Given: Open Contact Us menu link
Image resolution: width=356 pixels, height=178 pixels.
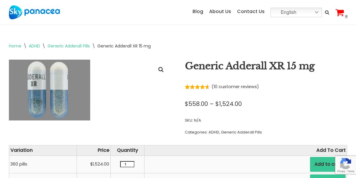Looking at the screenshot, I should (x=251, y=12).
